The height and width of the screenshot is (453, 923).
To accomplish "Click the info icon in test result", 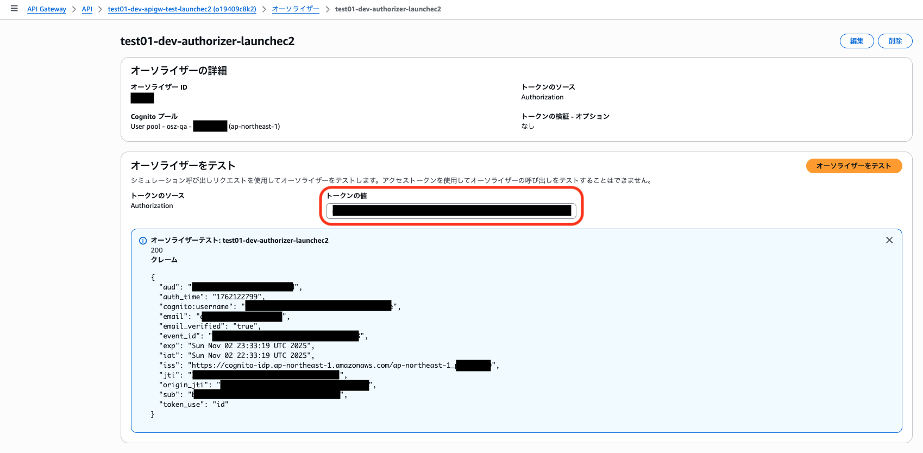I will (x=143, y=241).
